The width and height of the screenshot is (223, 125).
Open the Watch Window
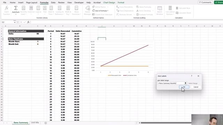click(x=160, y=10)
